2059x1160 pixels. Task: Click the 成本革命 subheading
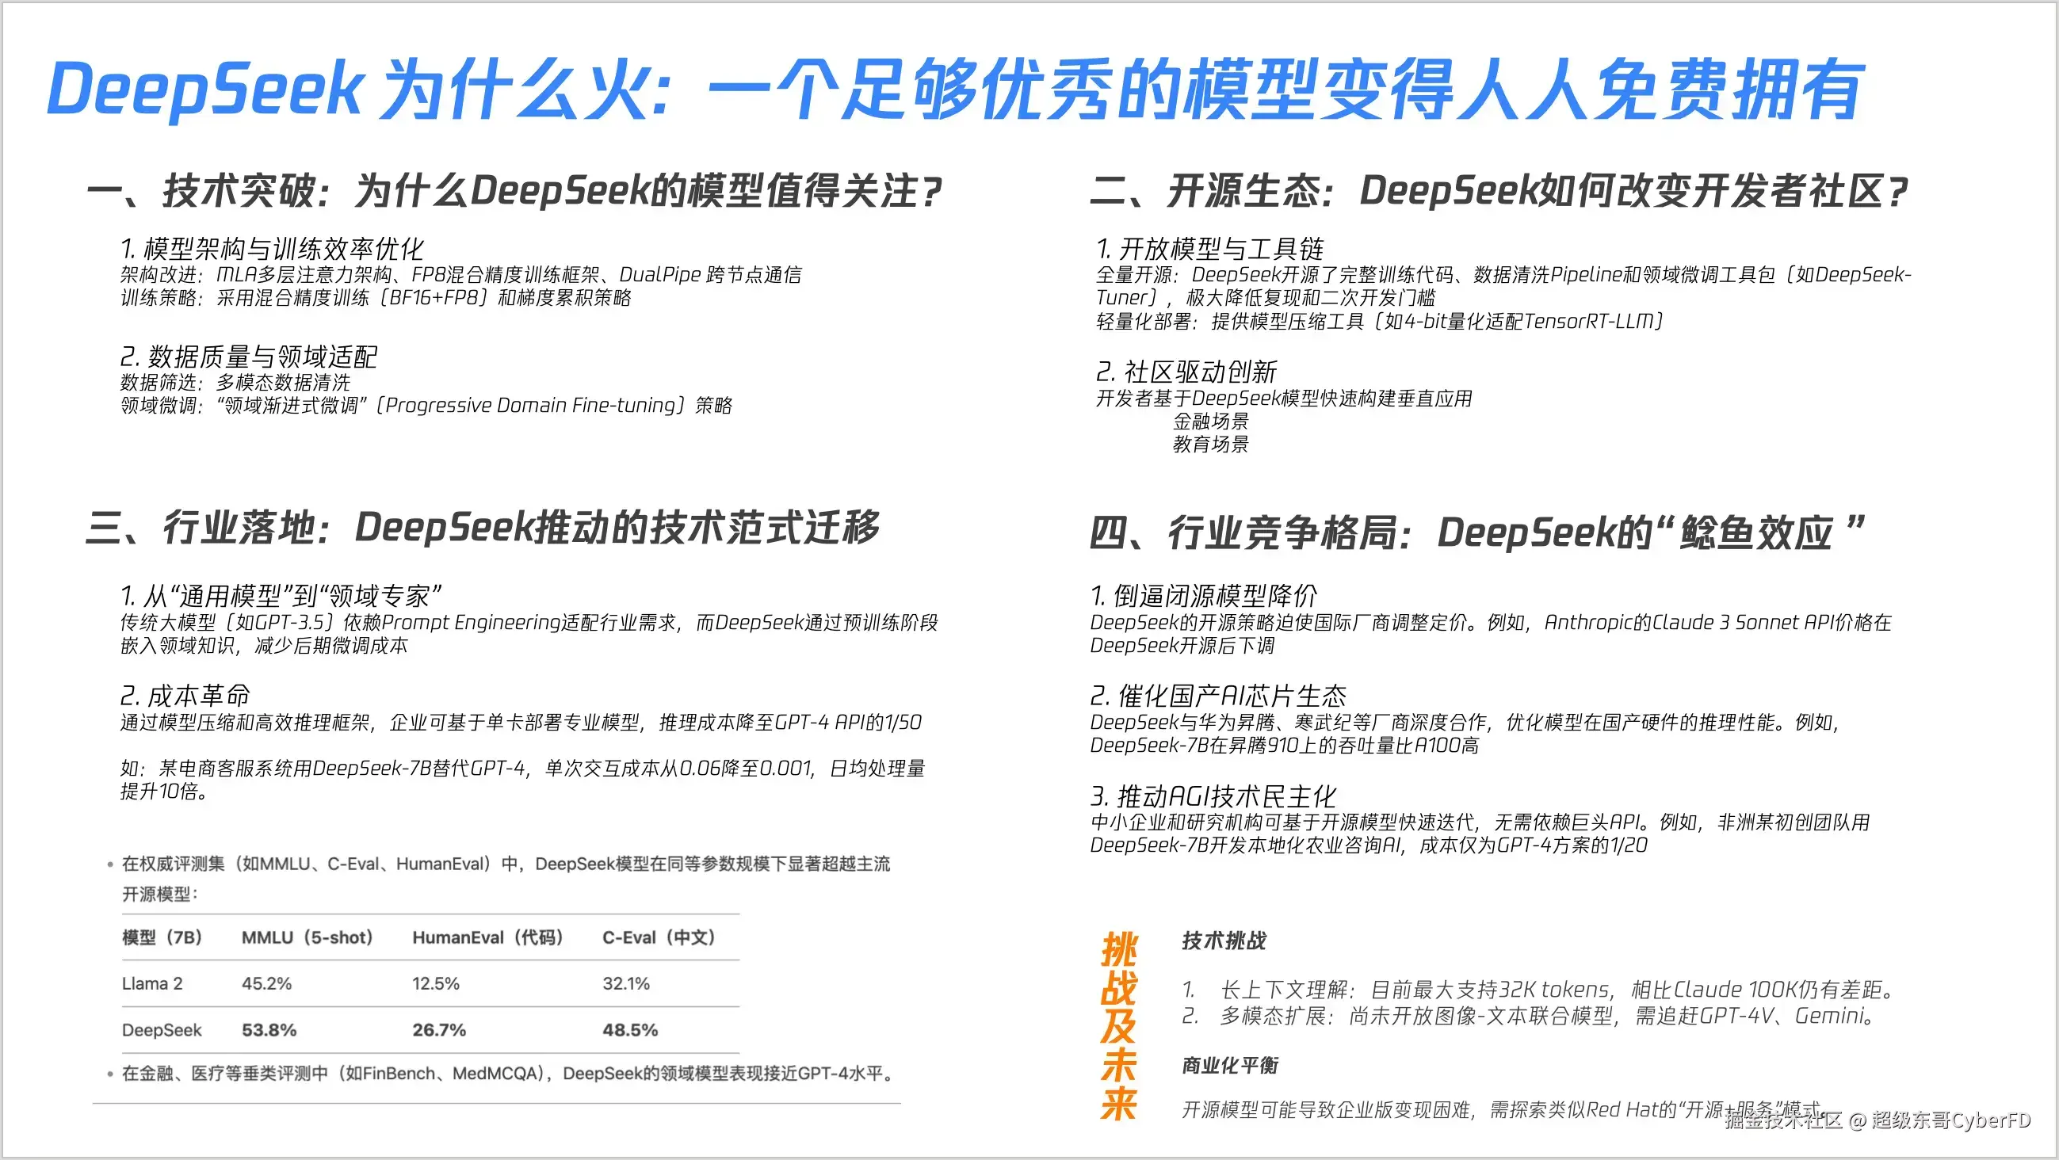(185, 695)
